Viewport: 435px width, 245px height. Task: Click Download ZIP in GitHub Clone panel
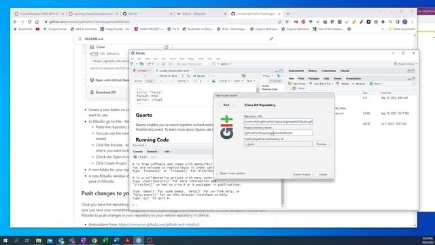(x=106, y=93)
